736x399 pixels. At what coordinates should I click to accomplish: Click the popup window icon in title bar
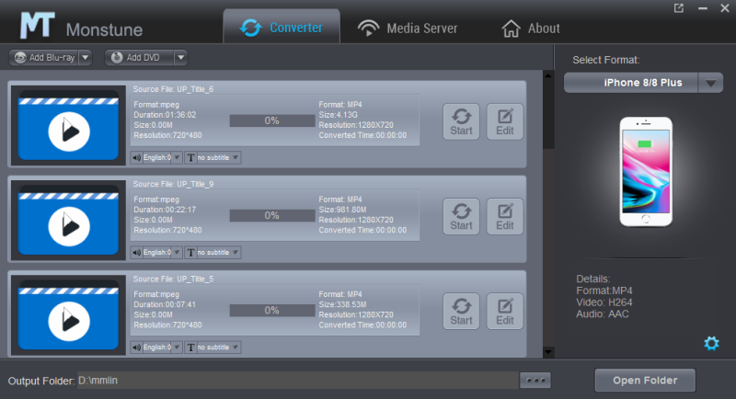point(679,8)
